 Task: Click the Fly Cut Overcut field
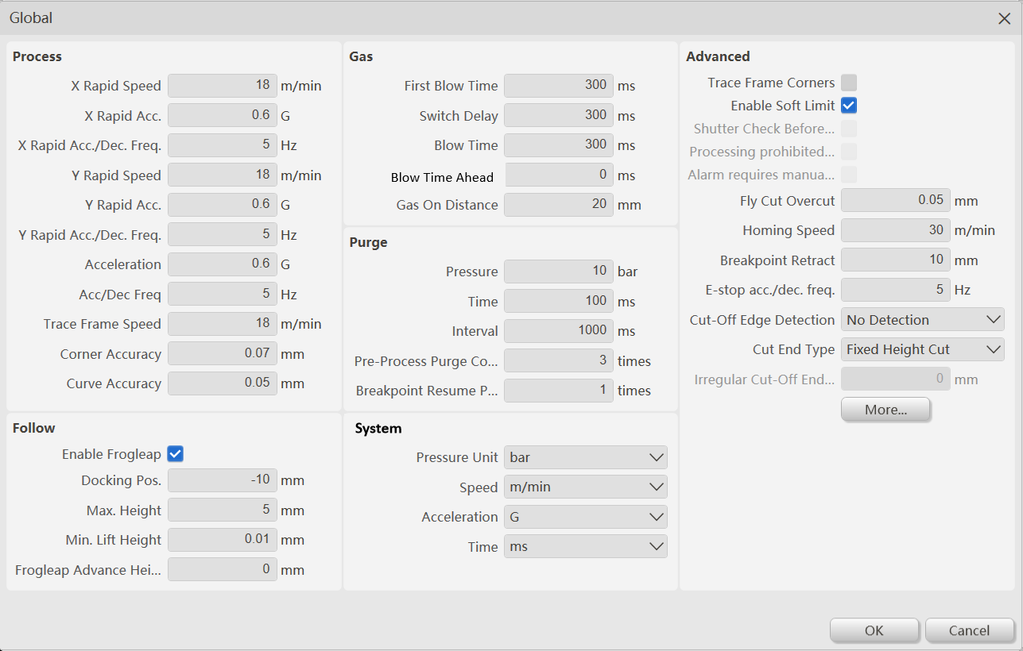tap(895, 201)
